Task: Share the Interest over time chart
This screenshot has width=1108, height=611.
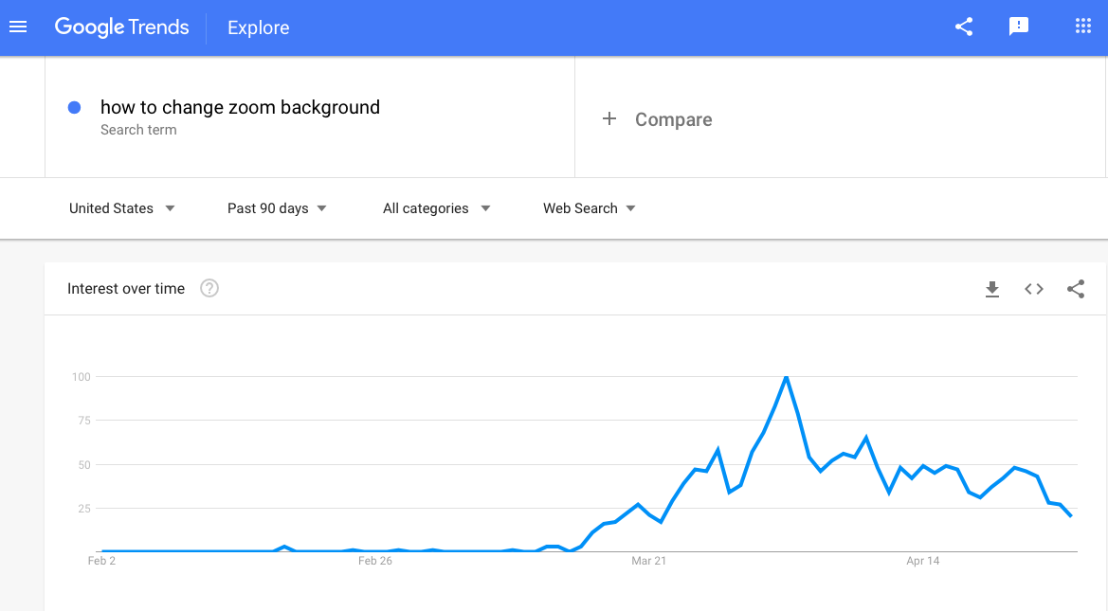Action: [1076, 289]
